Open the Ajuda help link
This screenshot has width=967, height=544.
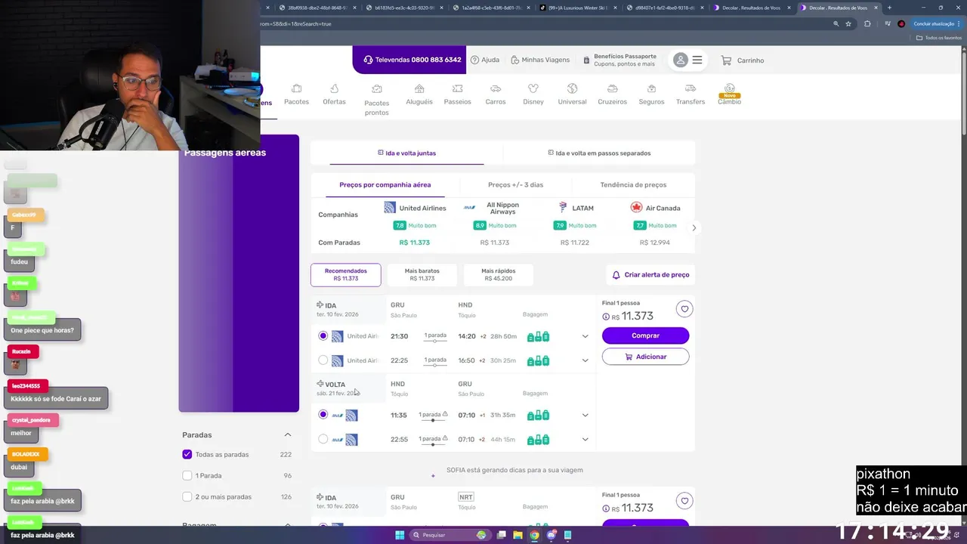[484, 60]
